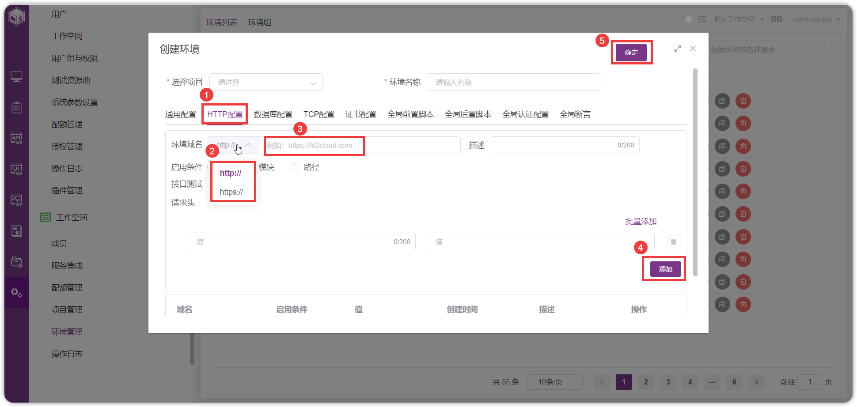The width and height of the screenshot is (857, 407).
Task: Click the 确定 confirm button
Action: click(x=631, y=53)
